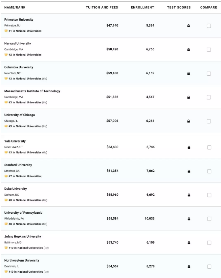The image size is (221, 278).
Task: Select Northwestern University for comparison
Action: tap(209, 267)
